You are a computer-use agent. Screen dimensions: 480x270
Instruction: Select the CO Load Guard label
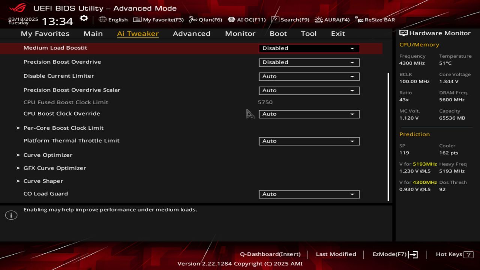(45, 193)
